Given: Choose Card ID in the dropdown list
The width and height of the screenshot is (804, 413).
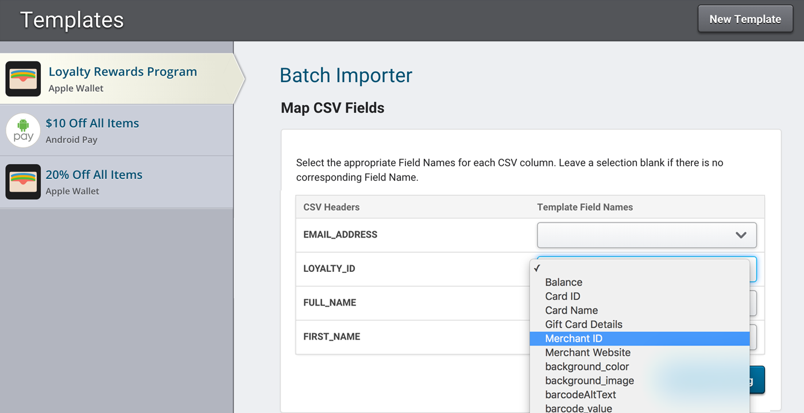Looking at the screenshot, I should [562, 296].
